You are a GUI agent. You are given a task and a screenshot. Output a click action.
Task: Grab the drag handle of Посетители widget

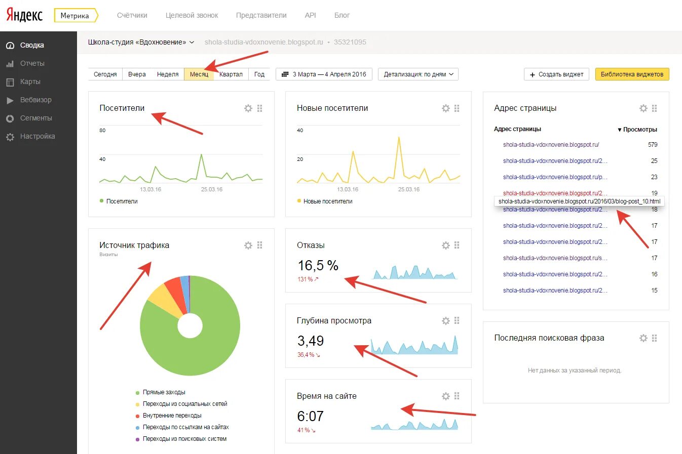click(260, 108)
